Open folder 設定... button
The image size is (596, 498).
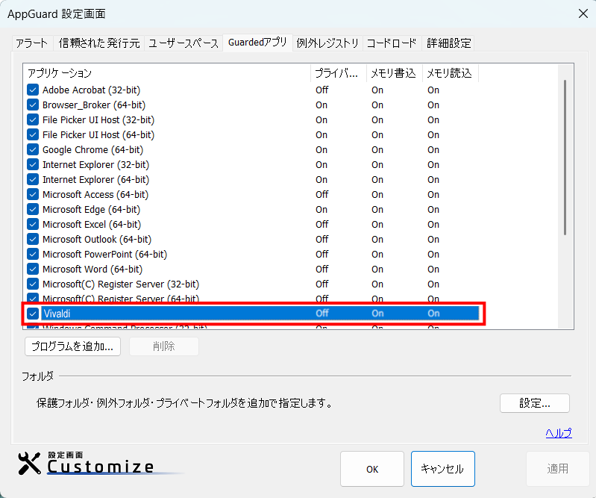pos(534,403)
